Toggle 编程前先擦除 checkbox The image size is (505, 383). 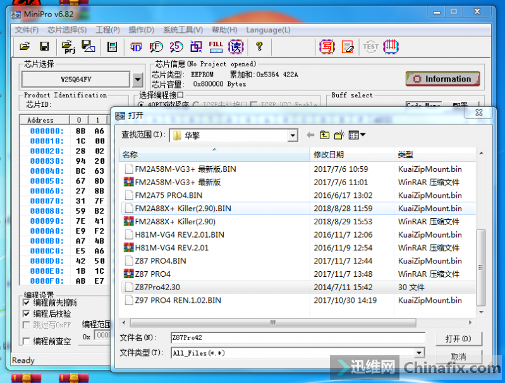[x=27, y=303]
